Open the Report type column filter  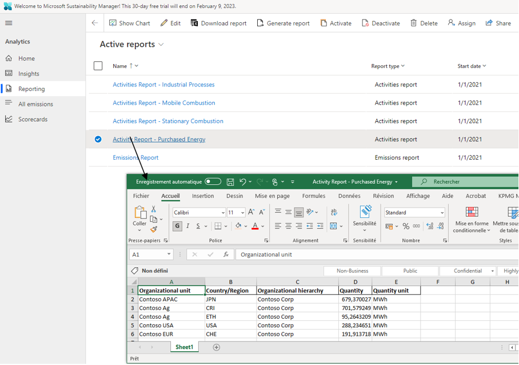(x=403, y=66)
